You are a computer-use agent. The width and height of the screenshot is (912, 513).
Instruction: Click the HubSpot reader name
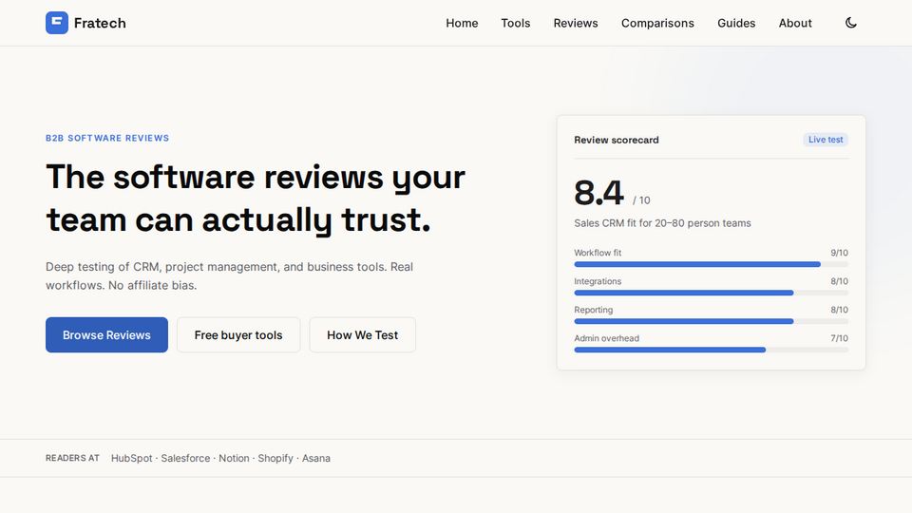click(131, 458)
